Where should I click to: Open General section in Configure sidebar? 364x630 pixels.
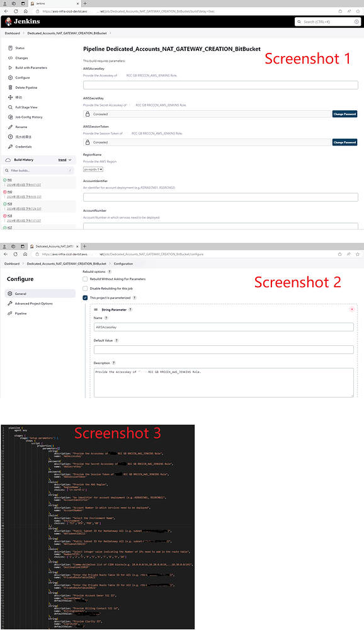[x=40, y=294]
